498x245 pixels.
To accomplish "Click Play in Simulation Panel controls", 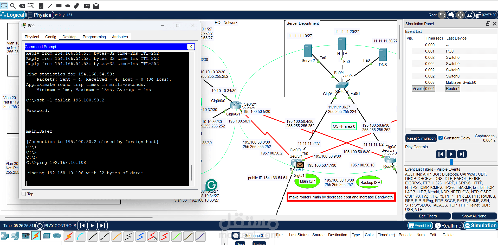I will tap(451, 154).
